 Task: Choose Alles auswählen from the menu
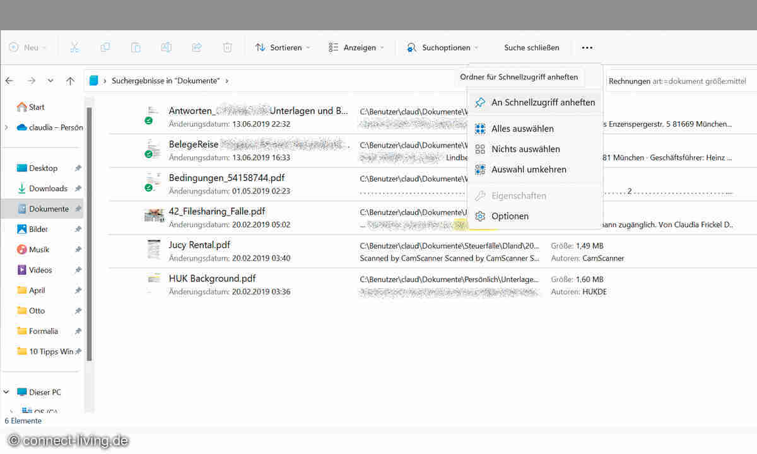[522, 129]
